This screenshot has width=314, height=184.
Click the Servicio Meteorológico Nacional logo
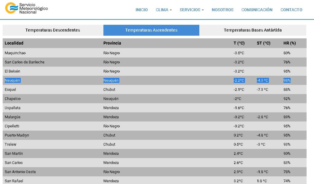(x=27, y=8)
